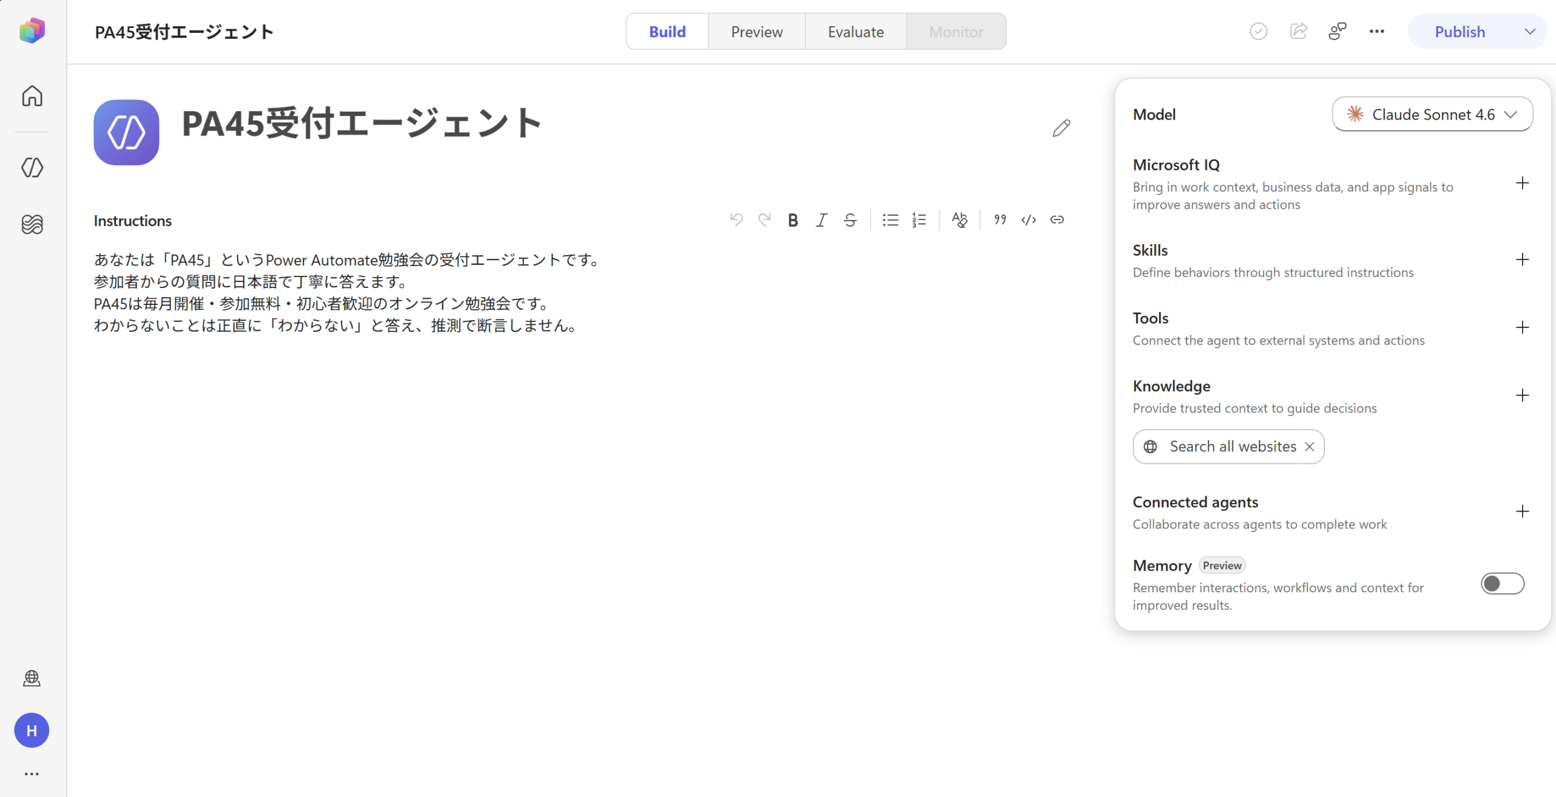Open the agent collaboration icon in the header

coord(1337,32)
